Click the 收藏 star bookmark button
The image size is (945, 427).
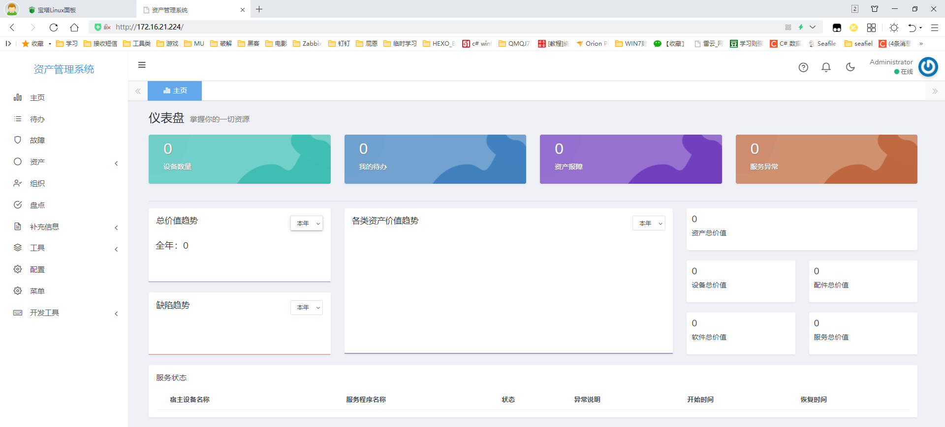pos(33,43)
